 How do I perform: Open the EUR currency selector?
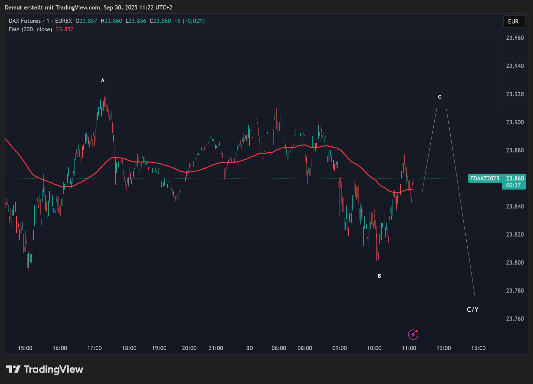click(x=514, y=22)
